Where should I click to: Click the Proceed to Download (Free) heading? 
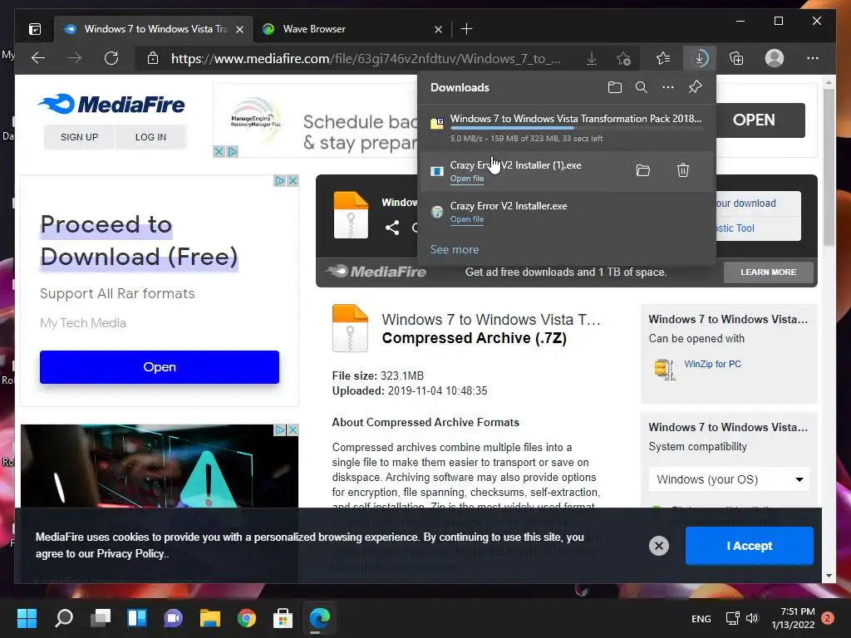(139, 241)
